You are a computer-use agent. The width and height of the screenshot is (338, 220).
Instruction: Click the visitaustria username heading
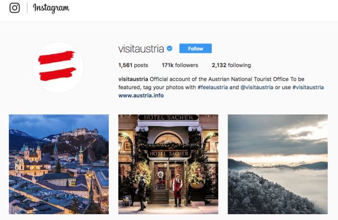pyautogui.click(x=141, y=49)
